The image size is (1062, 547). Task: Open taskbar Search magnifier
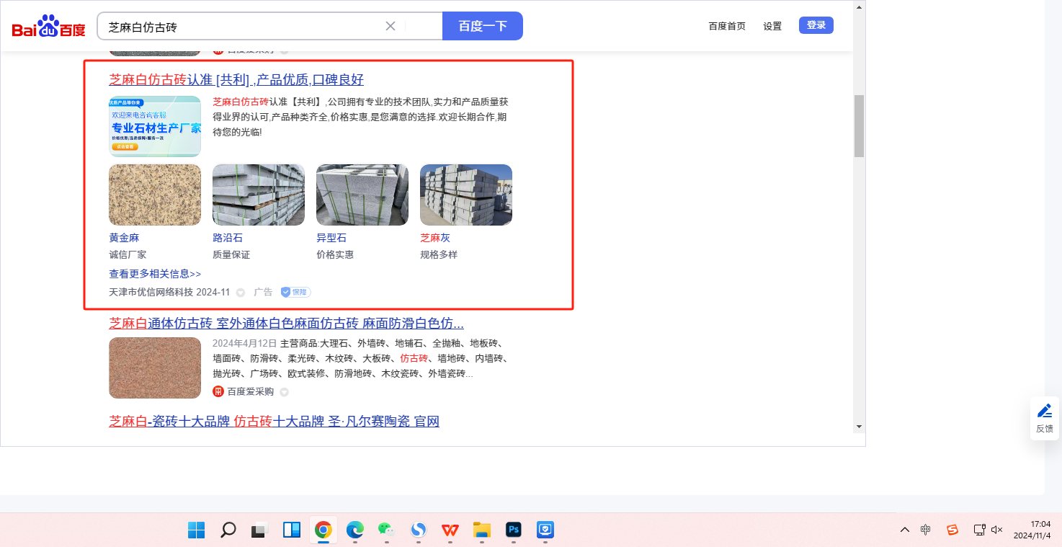click(x=228, y=530)
